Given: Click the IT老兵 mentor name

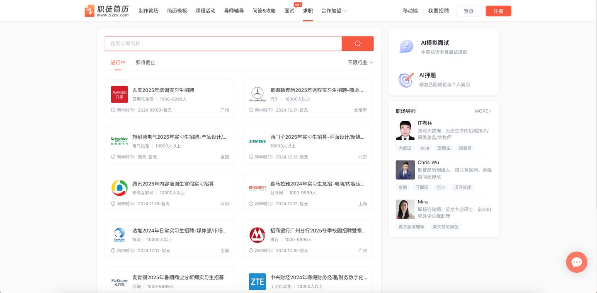Looking at the screenshot, I should 425,123.
